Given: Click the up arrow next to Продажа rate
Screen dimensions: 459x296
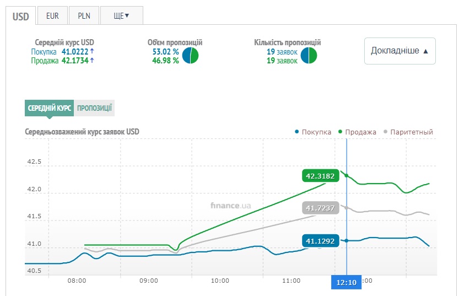Looking at the screenshot, I should 92,61.
